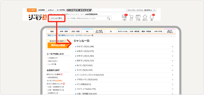This screenshot has width=204, height=95.
Task: Click the マンガ多すぎ banner image
Action: [x=79, y=10]
